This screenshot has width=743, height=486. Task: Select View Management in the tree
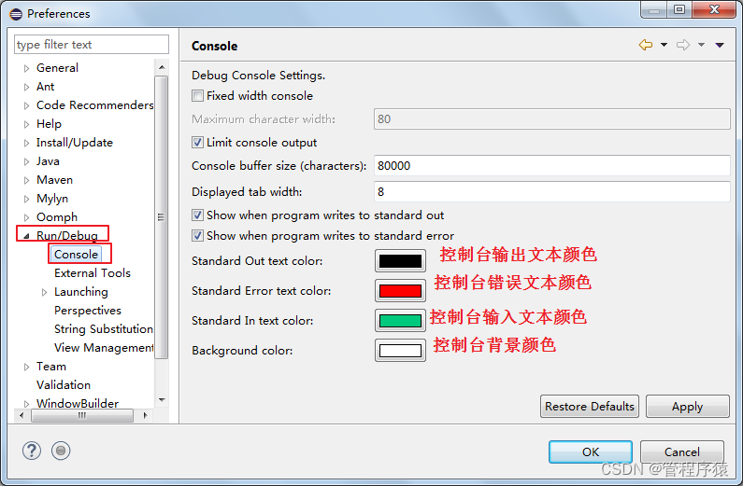click(x=104, y=348)
